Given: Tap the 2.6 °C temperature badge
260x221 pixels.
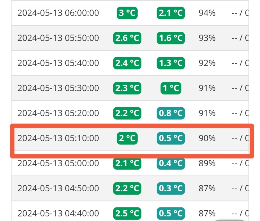Looking at the screenshot, I should pyautogui.click(x=127, y=38).
